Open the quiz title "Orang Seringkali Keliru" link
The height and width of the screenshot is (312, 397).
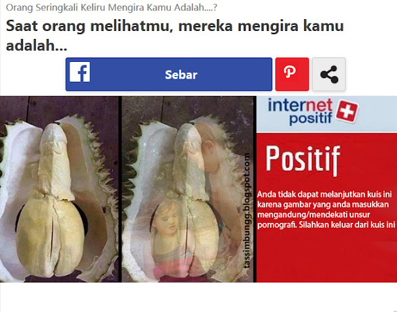(x=112, y=7)
